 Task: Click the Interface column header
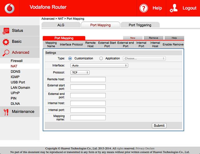[65, 44]
